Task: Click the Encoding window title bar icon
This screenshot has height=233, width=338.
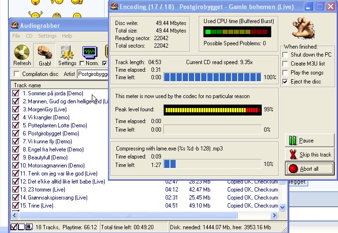Action: click(114, 7)
